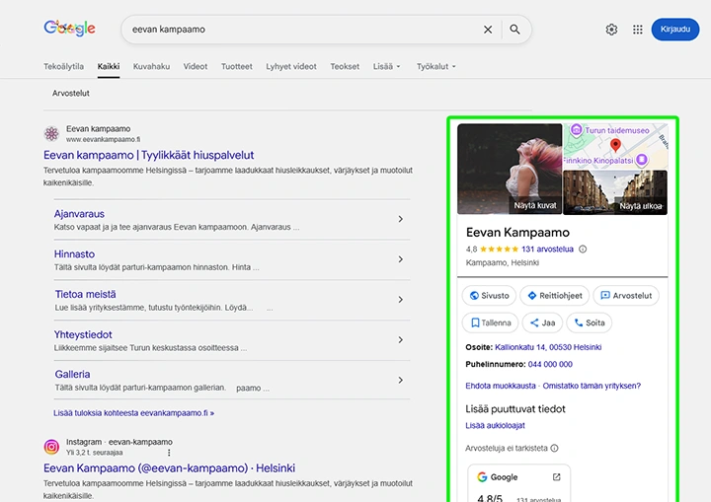Click the Soita call button
Image resolution: width=711 pixels, height=502 pixels.
tap(589, 323)
